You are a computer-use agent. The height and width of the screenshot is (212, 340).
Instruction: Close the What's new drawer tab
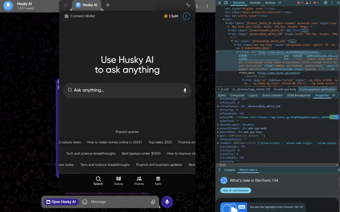(x=256, y=170)
